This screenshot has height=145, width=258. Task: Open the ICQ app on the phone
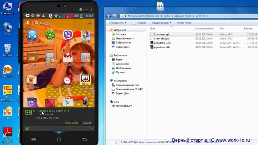[x=50, y=35]
